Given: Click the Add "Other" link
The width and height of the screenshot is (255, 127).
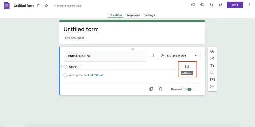Looking at the screenshot, I should [x=95, y=75].
